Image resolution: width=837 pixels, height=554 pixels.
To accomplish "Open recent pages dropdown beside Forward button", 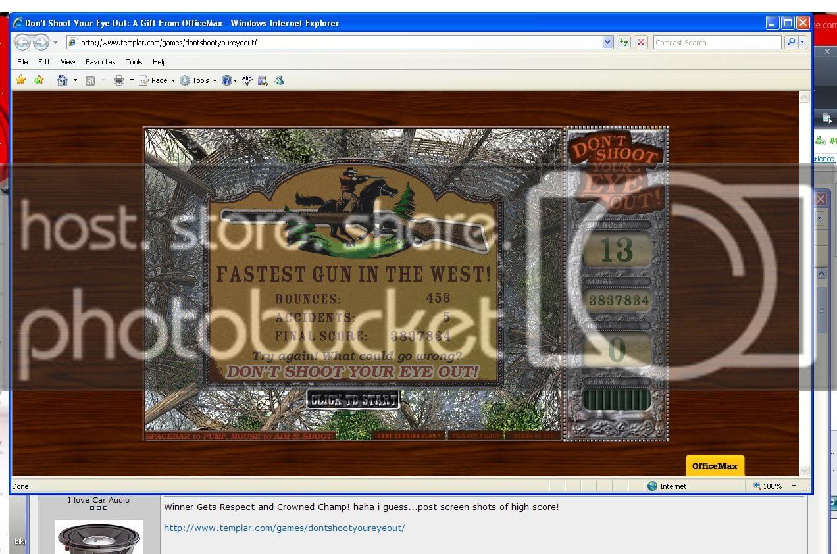I will point(55,43).
